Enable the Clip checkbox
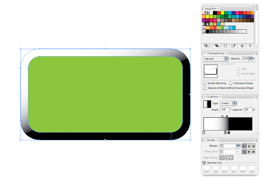This screenshot has width=263, height=180. coord(238,69)
